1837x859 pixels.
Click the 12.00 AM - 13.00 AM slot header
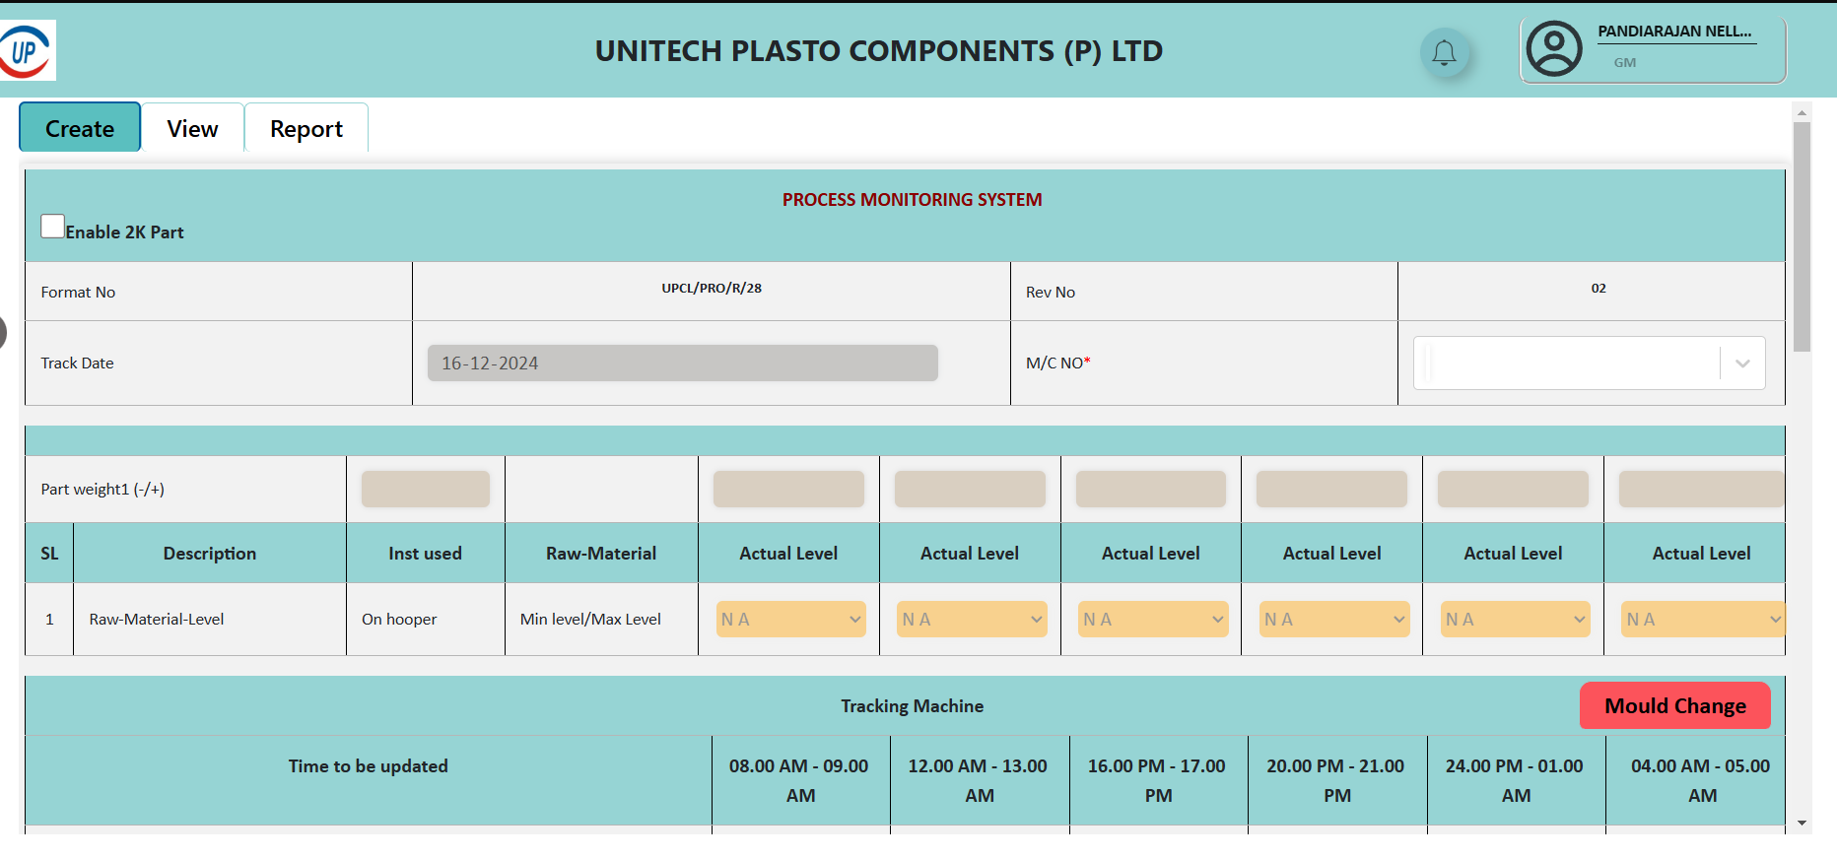pyautogui.click(x=979, y=780)
